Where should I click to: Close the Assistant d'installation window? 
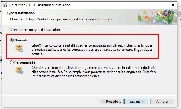173,5
